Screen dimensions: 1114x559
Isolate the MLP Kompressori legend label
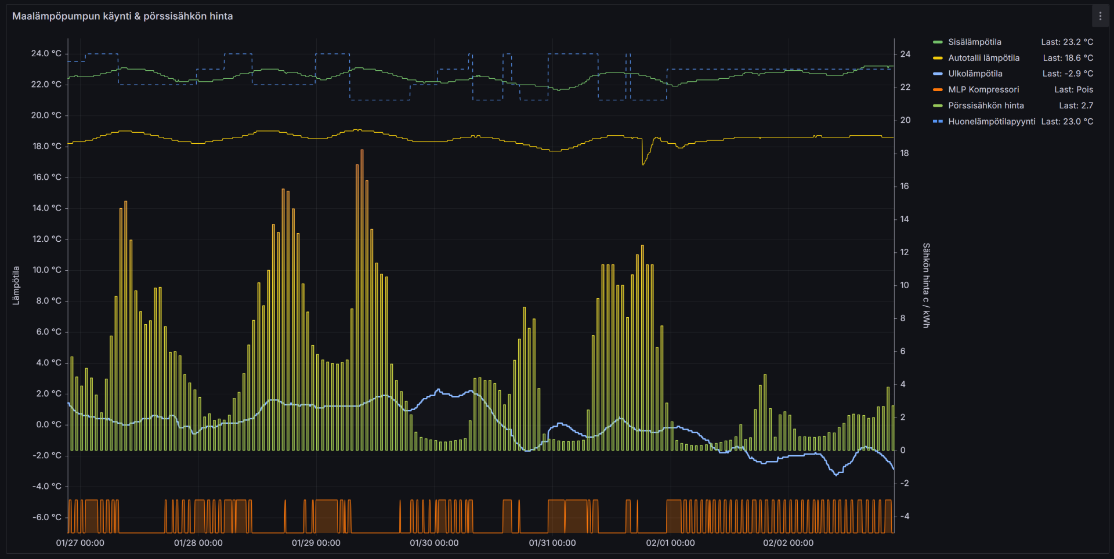click(x=983, y=90)
